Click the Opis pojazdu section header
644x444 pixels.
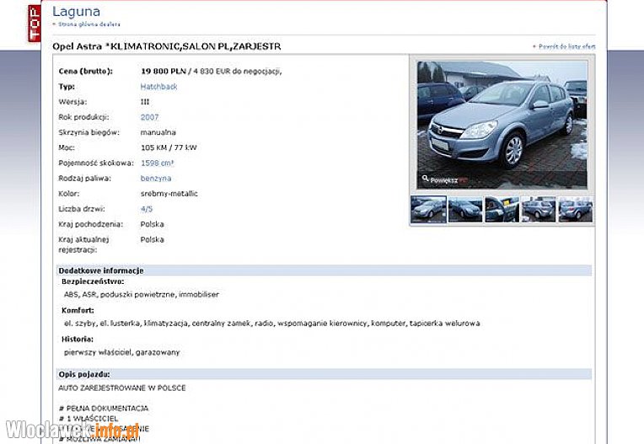coord(324,374)
